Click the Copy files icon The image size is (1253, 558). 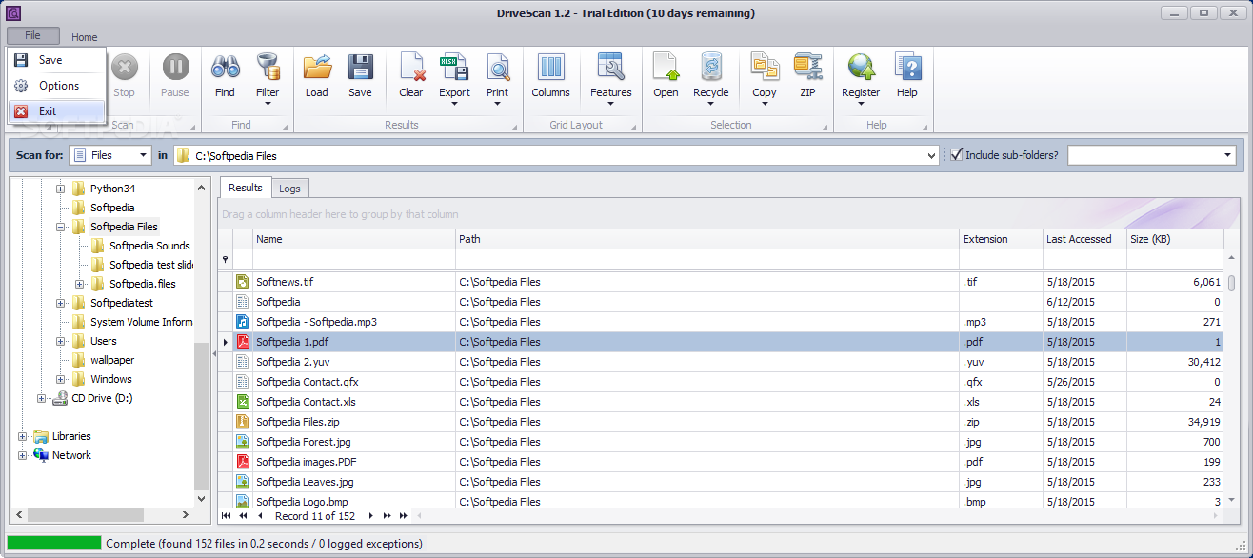765,67
